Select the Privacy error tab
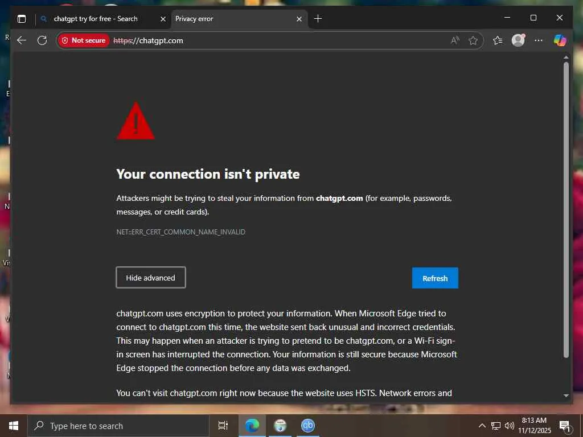This screenshot has width=583, height=437. click(x=239, y=19)
